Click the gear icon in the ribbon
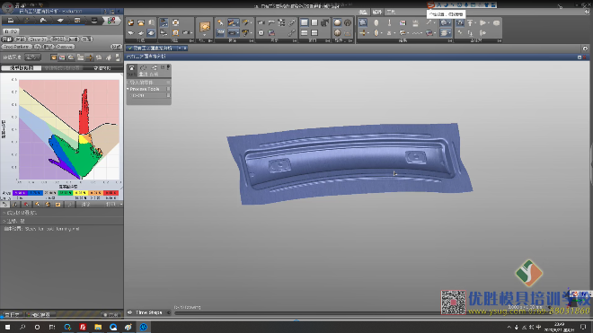 coord(261,33)
